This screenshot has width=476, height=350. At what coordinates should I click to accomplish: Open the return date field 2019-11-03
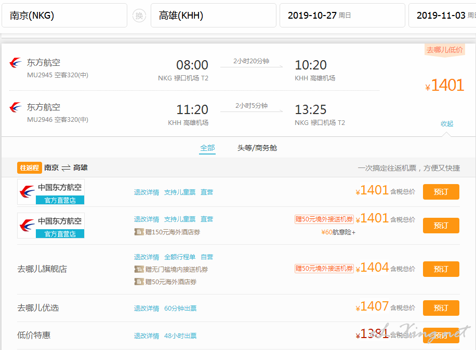tap(442, 16)
